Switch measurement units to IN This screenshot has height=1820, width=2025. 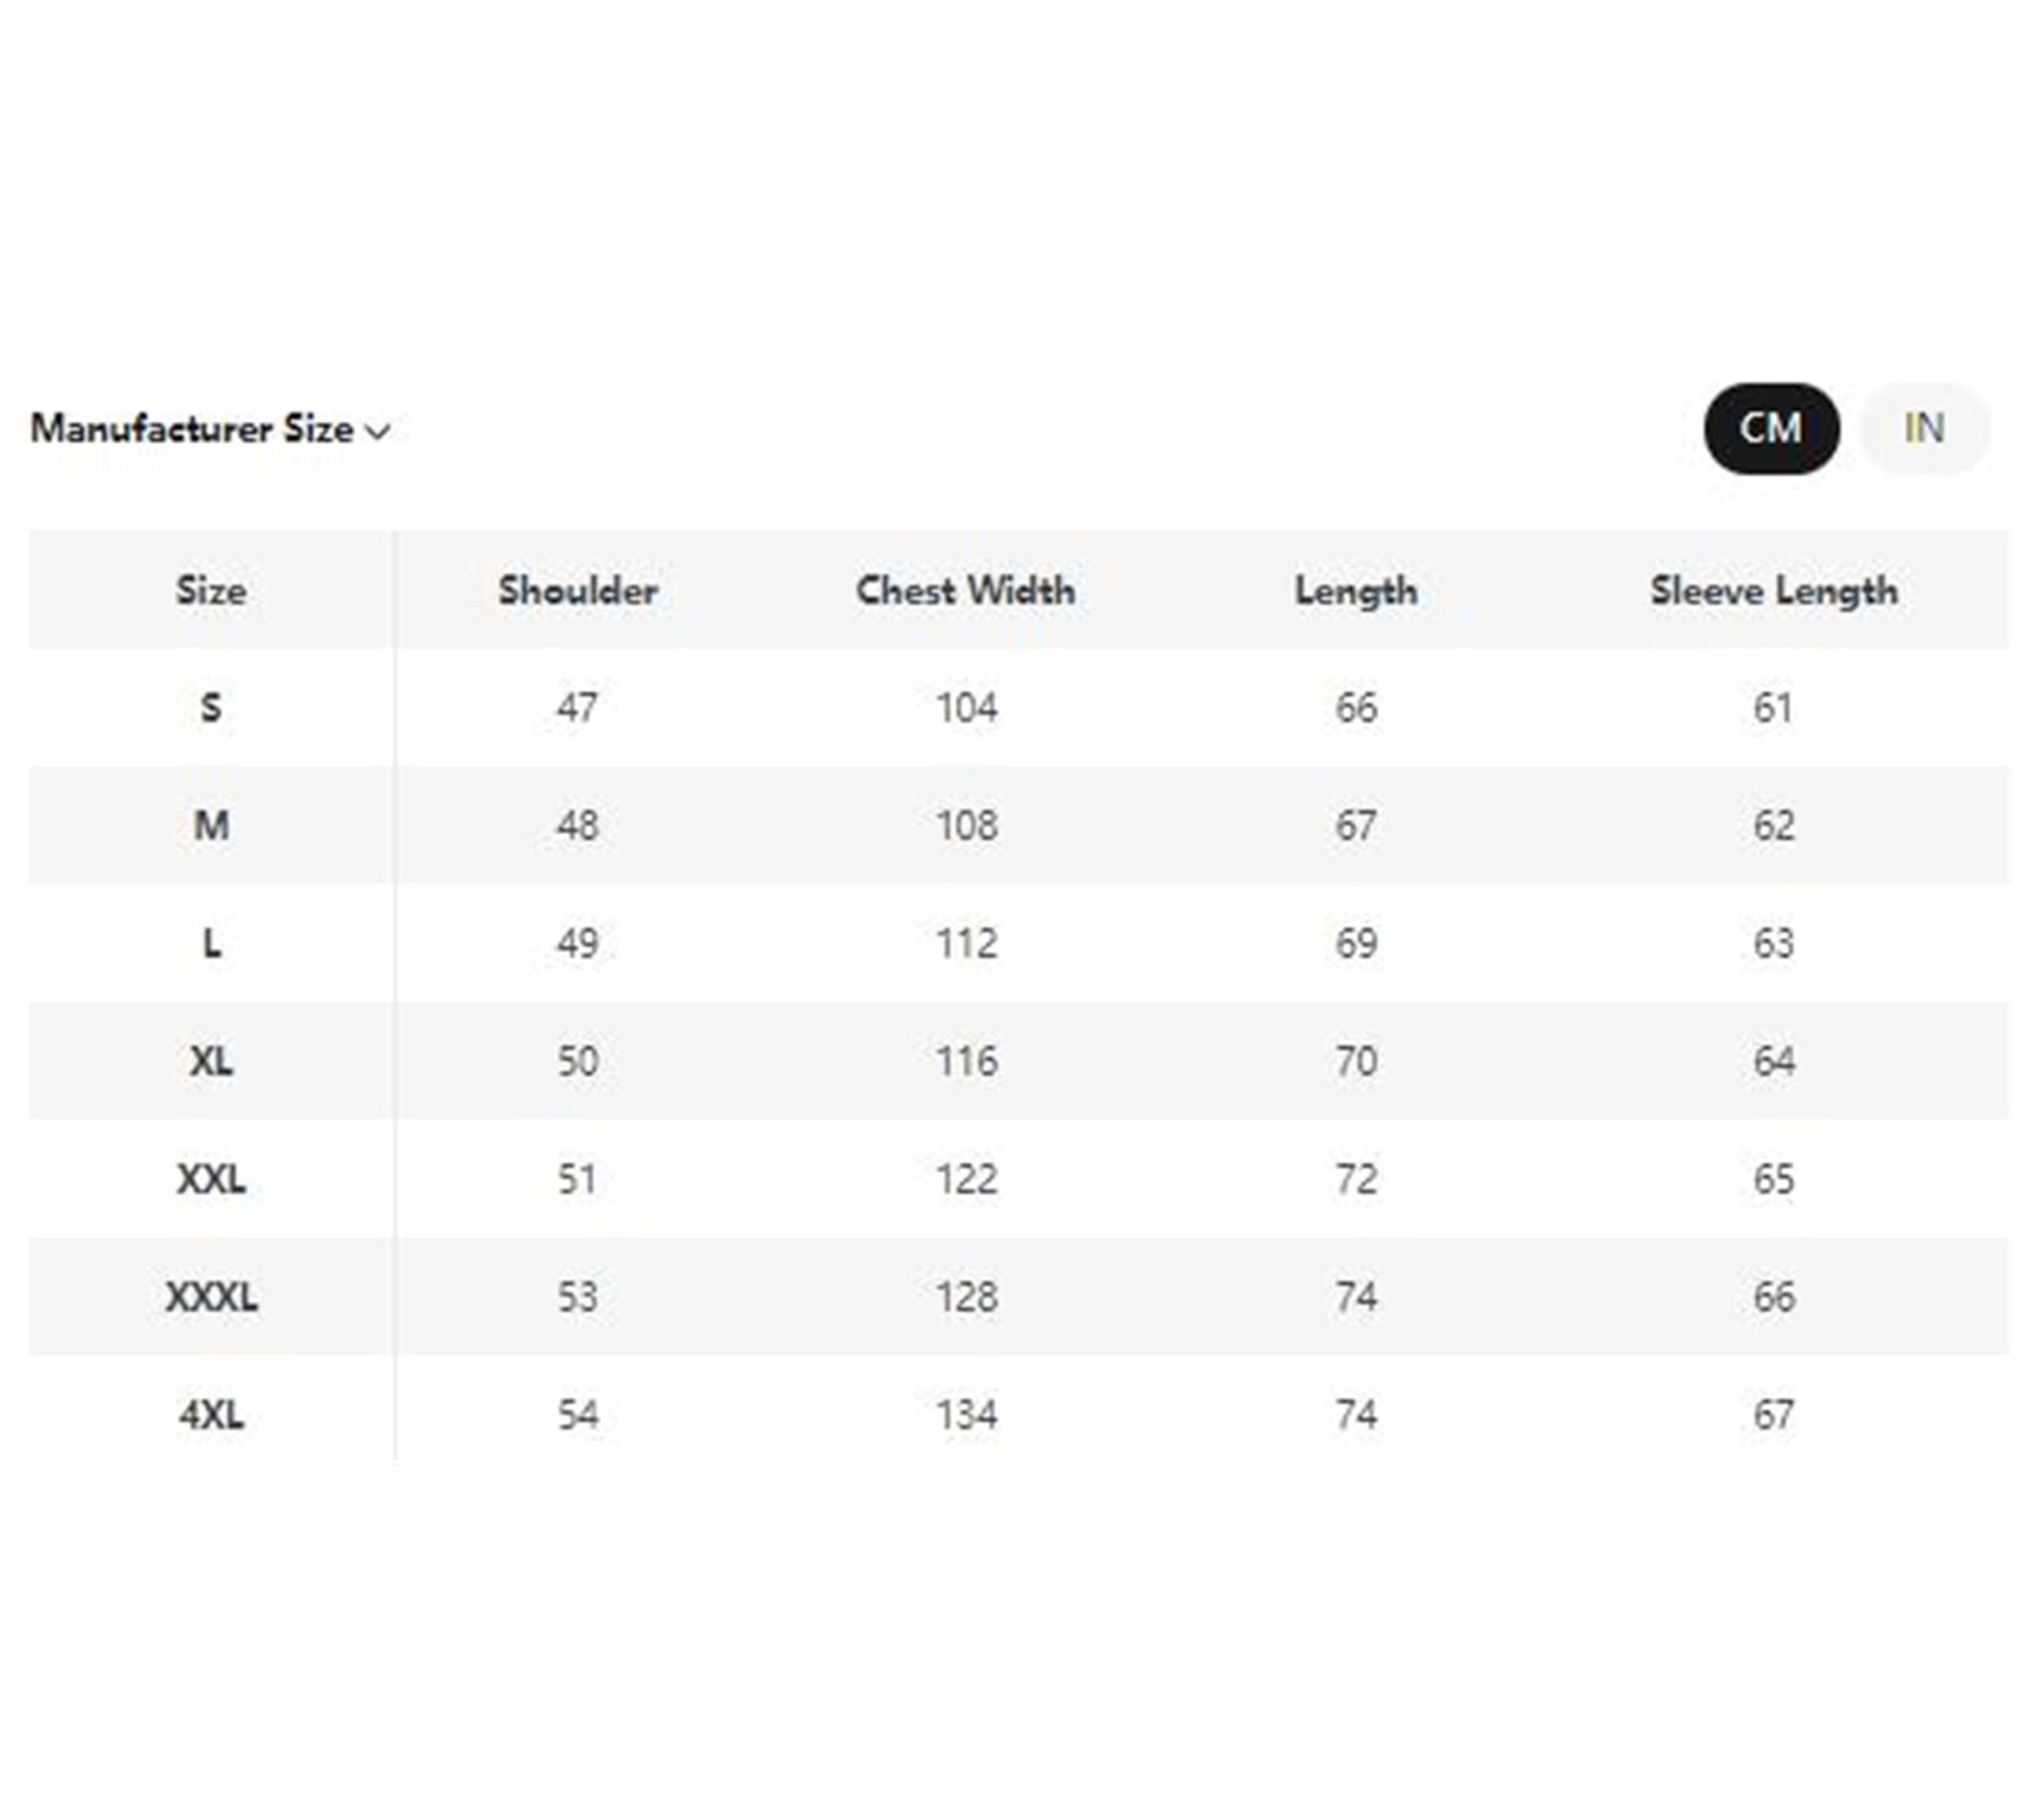tap(1924, 428)
